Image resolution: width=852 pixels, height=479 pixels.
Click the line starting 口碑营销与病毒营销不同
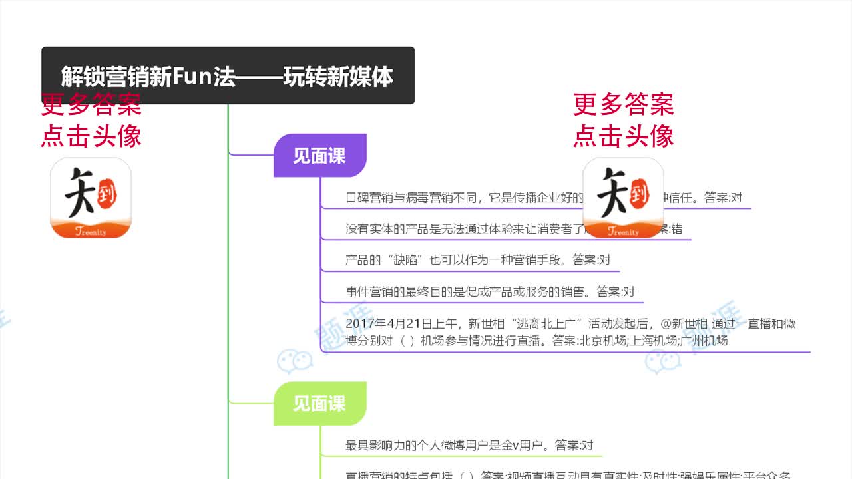pos(544,198)
